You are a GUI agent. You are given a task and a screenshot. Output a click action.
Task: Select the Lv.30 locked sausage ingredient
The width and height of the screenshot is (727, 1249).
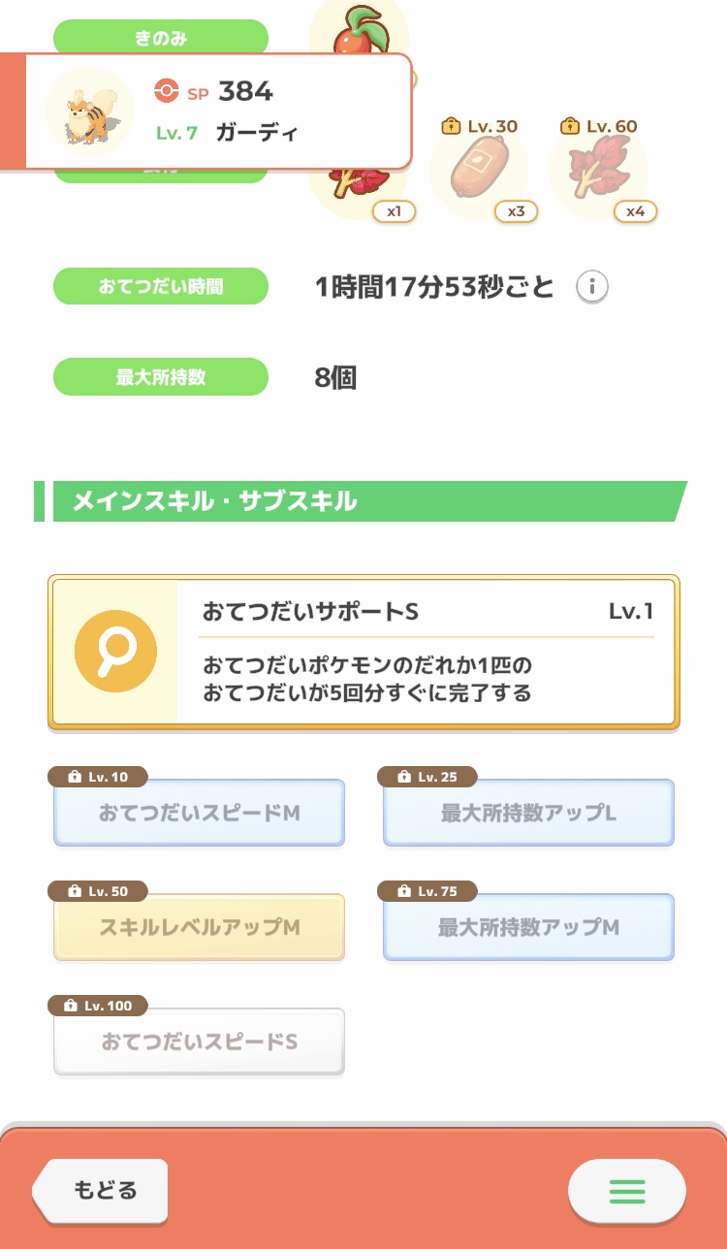click(x=479, y=173)
